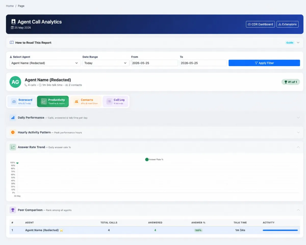Viewport: 306px width, 245px height.
Task: Click the 1m 34s value in the Talk Time column
Action: coord(240,230)
